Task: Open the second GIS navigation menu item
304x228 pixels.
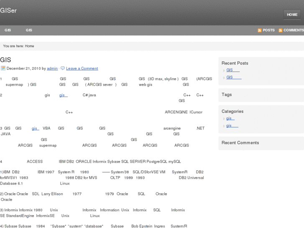Action: click(x=29, y=30)
